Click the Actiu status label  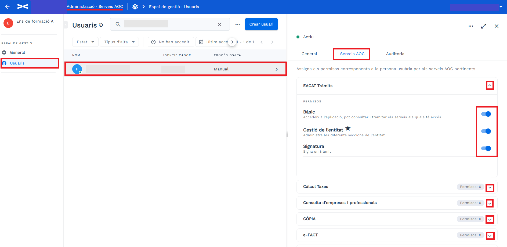(x=308, y=37)
